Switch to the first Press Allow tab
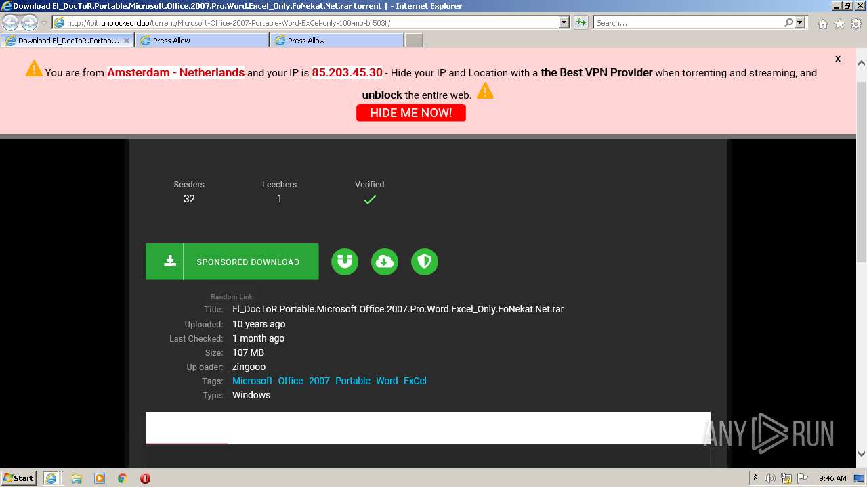Screen dimensions: 867x487 202,41
